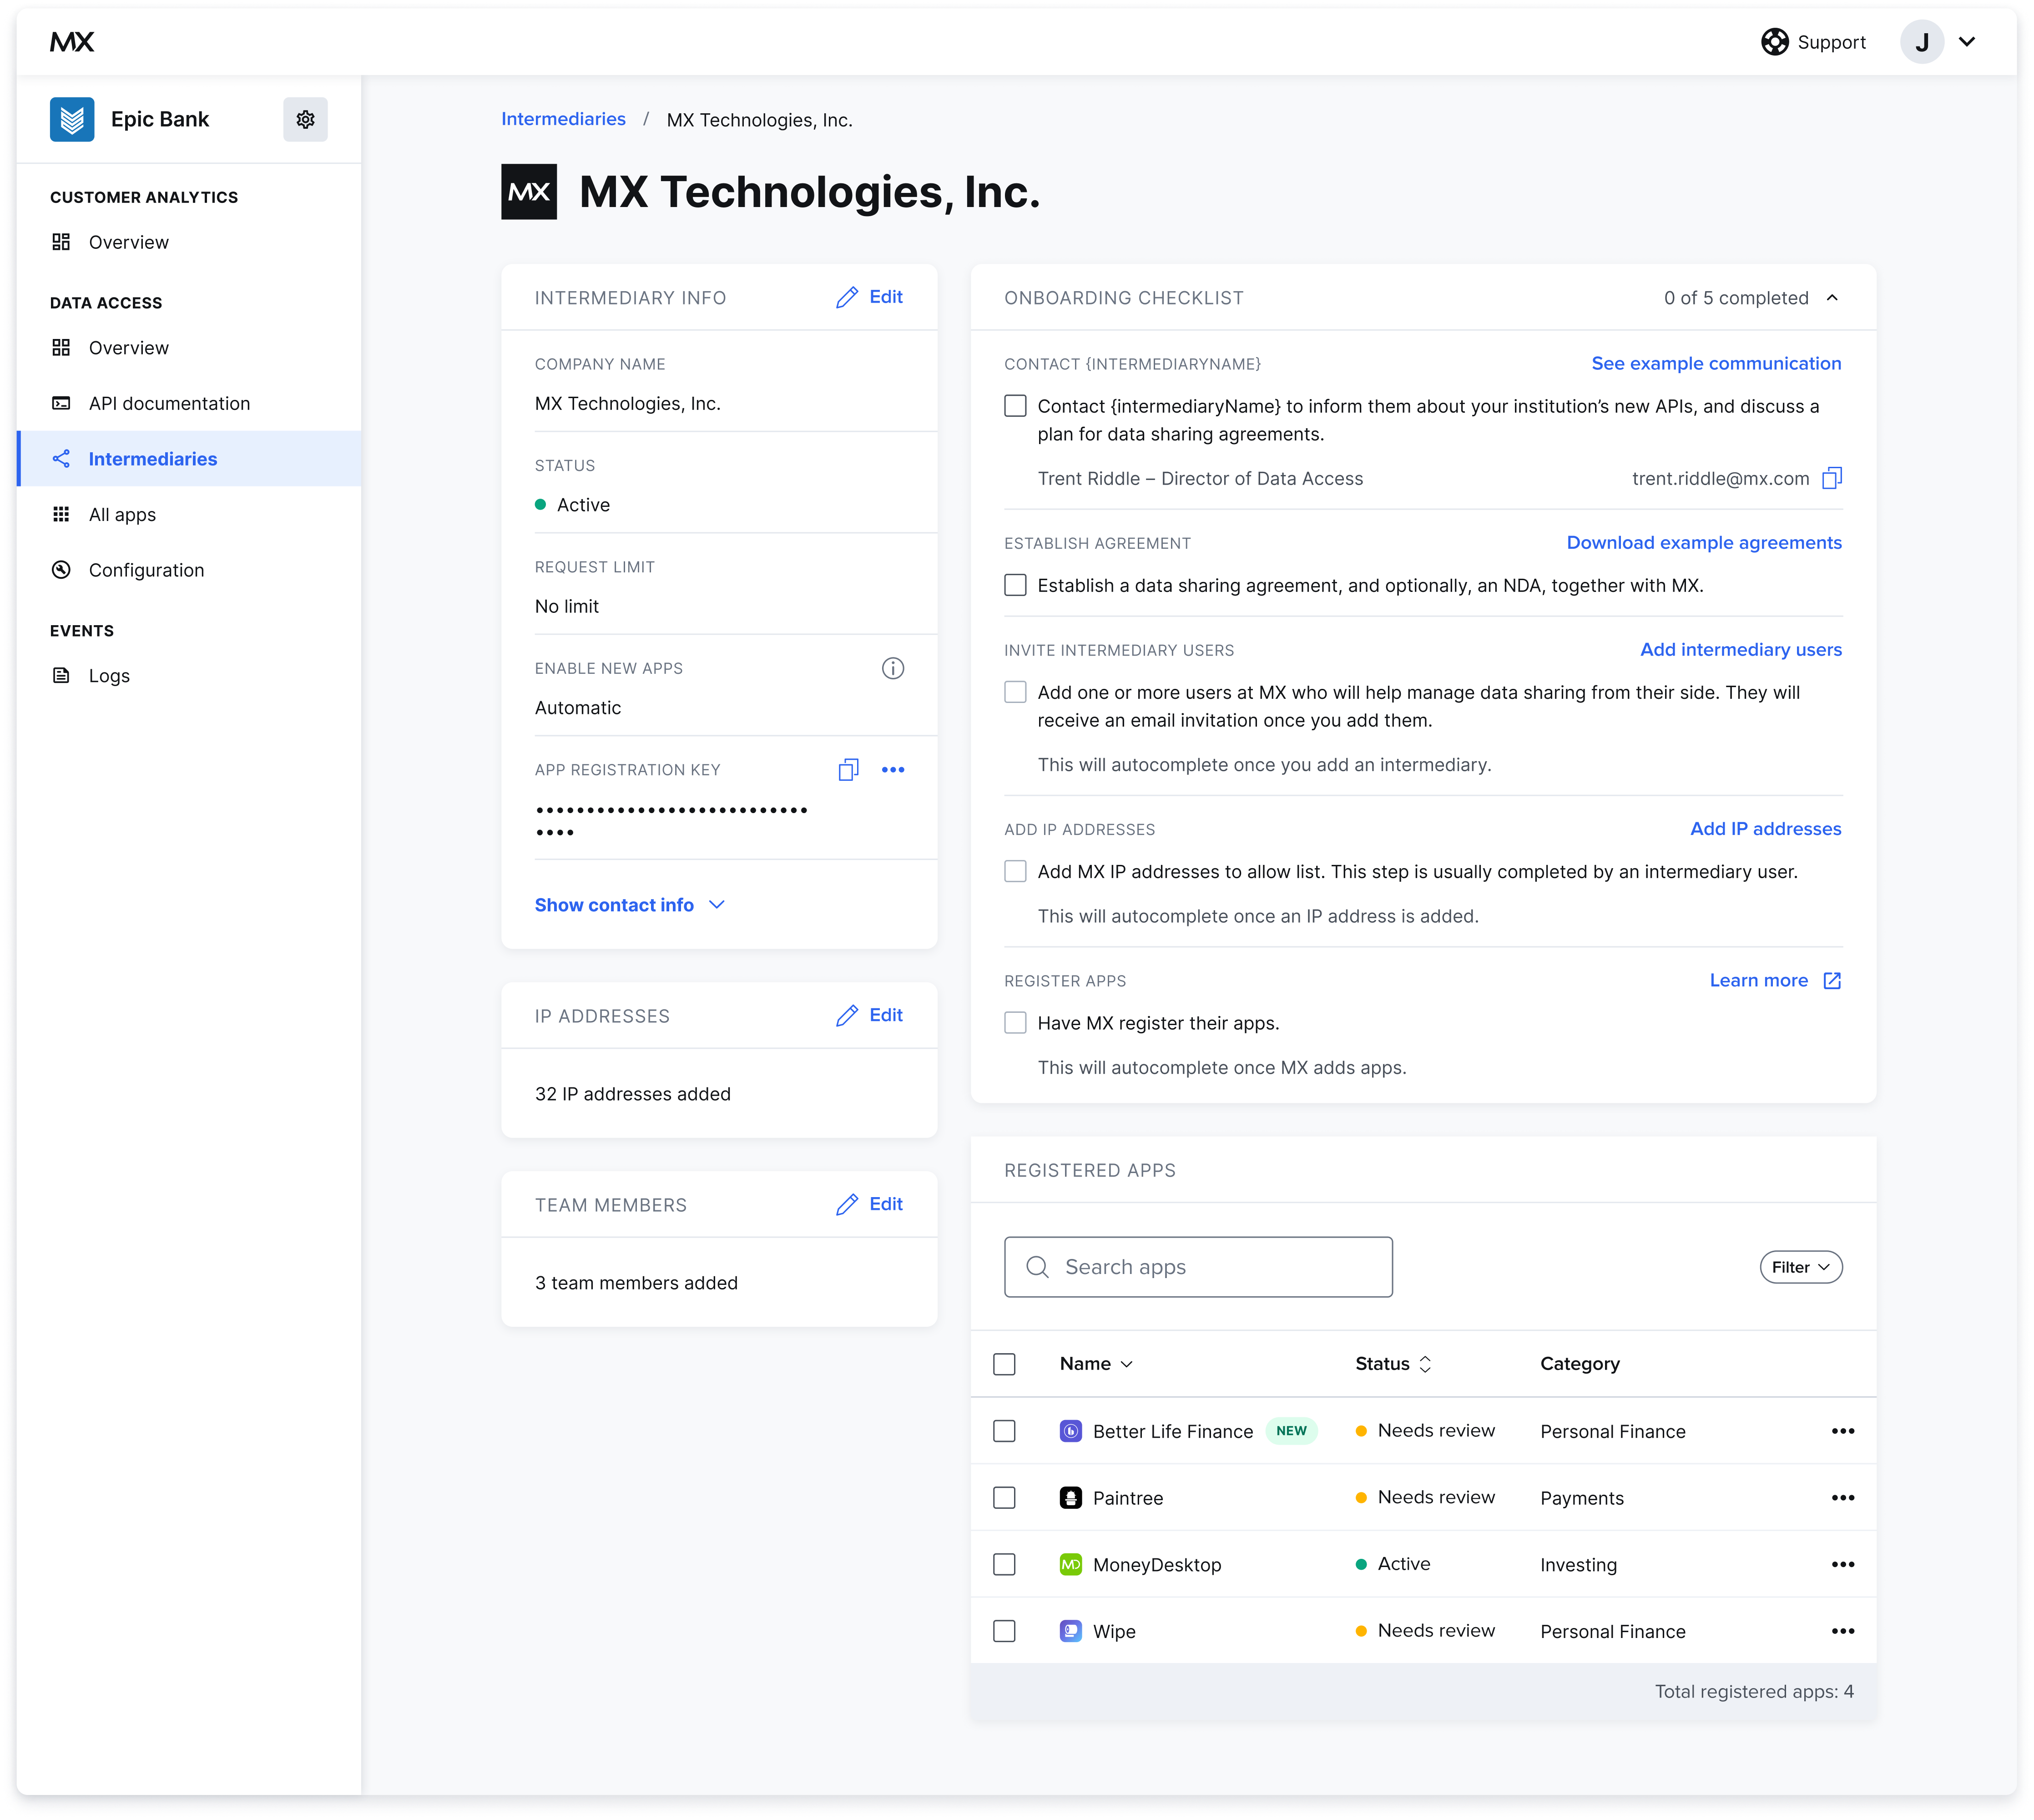
Task: Focus the Search apps field
Action: tap(1198, 1268)
